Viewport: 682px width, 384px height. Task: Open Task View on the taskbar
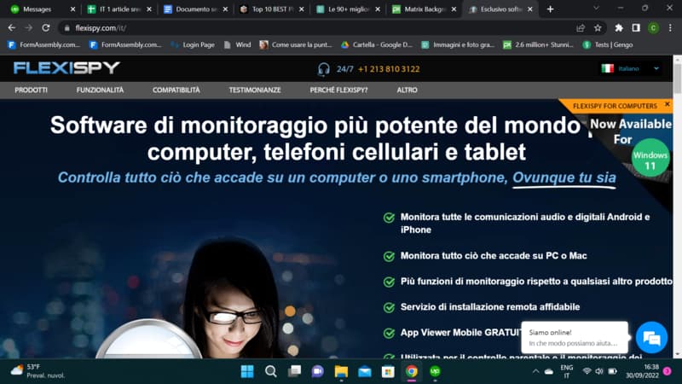click(x=294, y=371)
